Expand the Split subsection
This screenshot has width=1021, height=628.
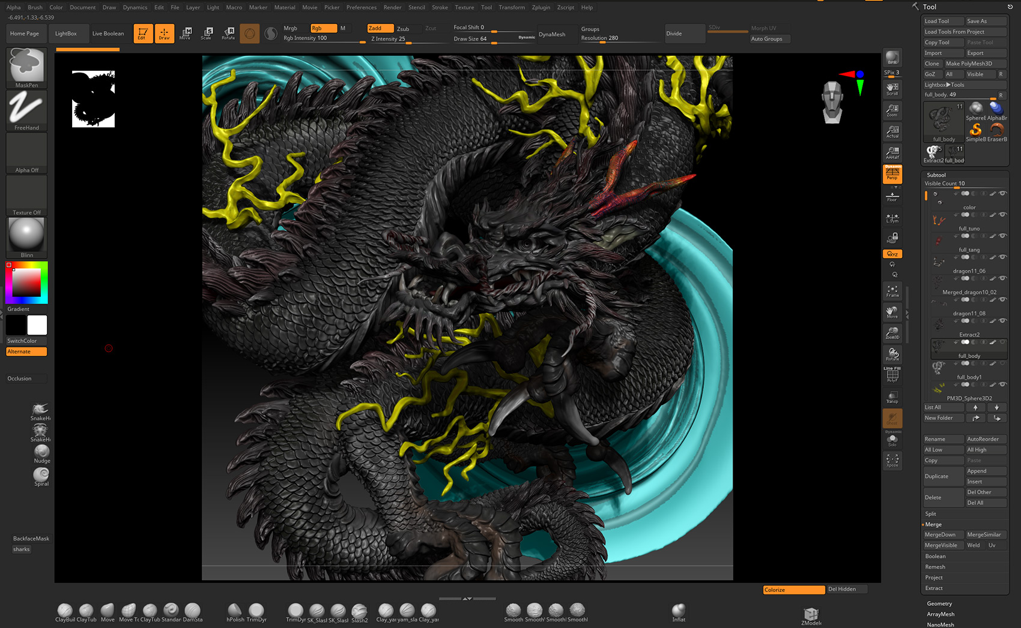click(x=930, y=514)
